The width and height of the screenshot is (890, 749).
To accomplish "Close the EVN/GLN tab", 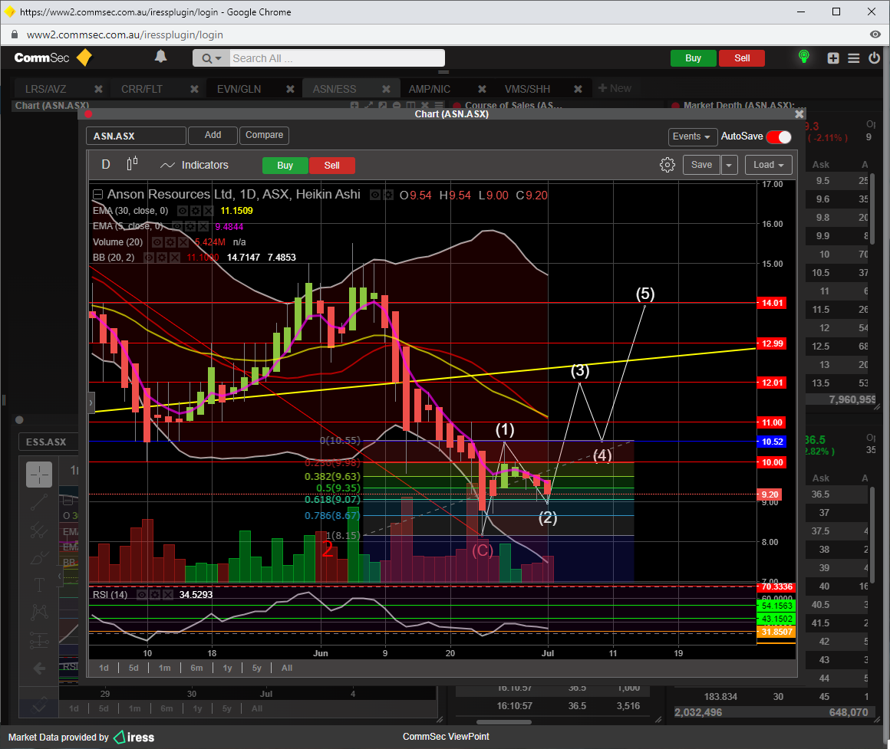I will coord(290,89).
